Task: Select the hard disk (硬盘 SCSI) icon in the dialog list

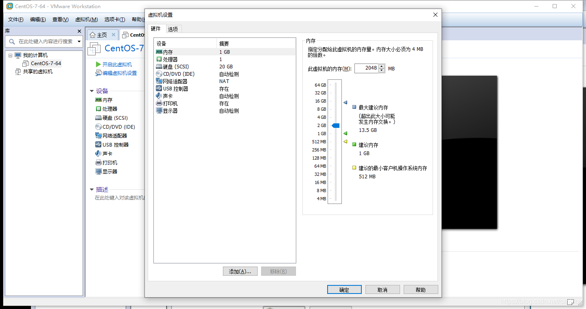Action: pos(159,67)
